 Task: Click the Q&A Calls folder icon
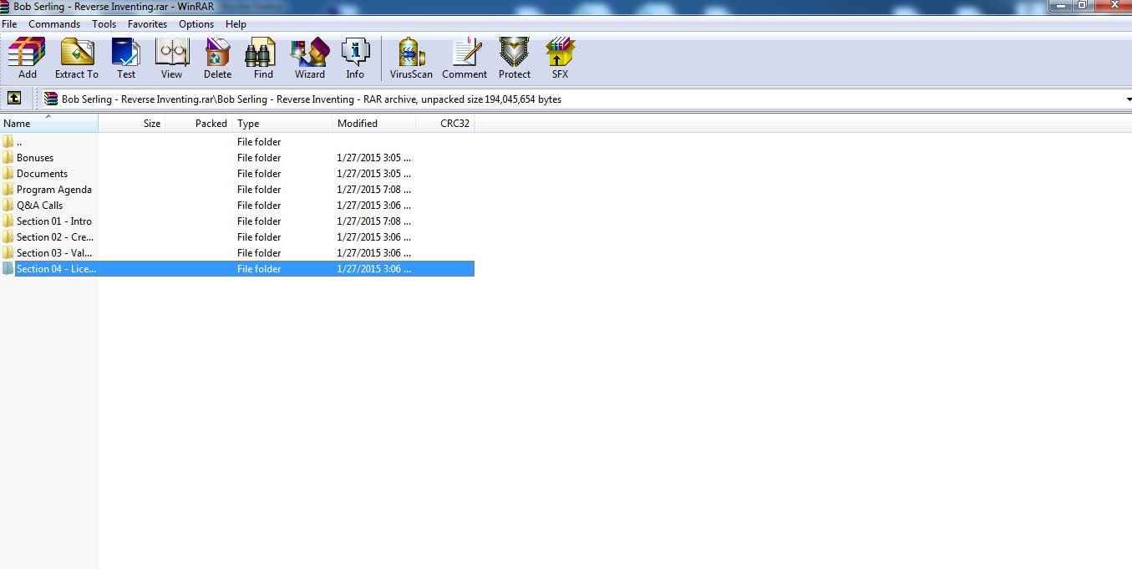(8, 206)
